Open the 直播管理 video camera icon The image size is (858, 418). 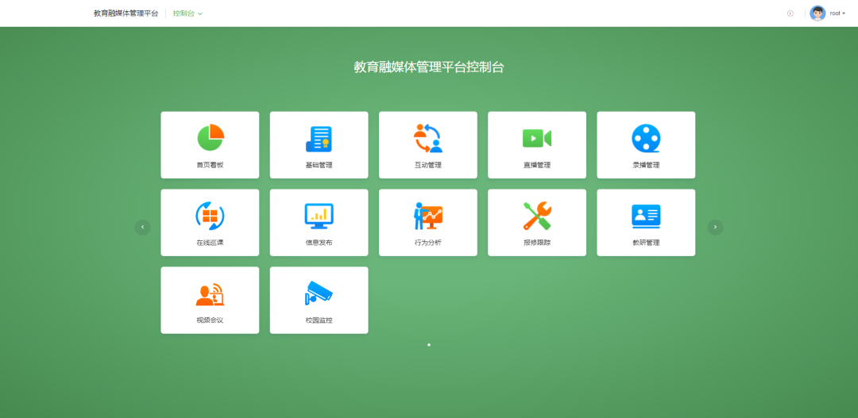[x=536, y=138]
